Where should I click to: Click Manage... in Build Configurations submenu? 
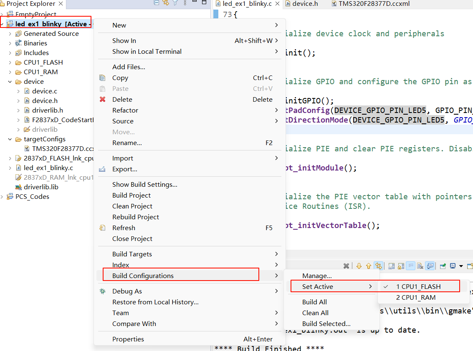pos(317,276)
